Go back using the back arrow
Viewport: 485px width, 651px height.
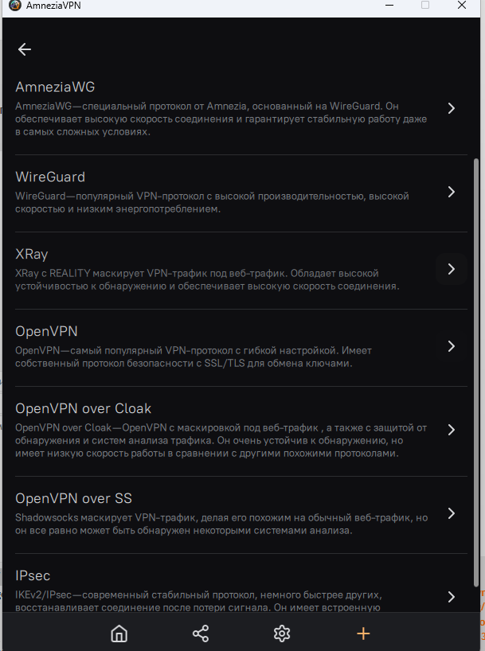(x=25, y=49)
